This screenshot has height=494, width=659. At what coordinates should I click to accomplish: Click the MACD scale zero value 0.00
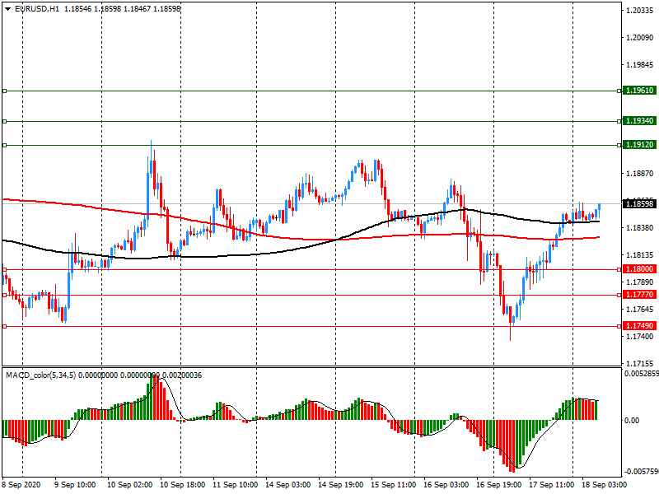(632, 421)
